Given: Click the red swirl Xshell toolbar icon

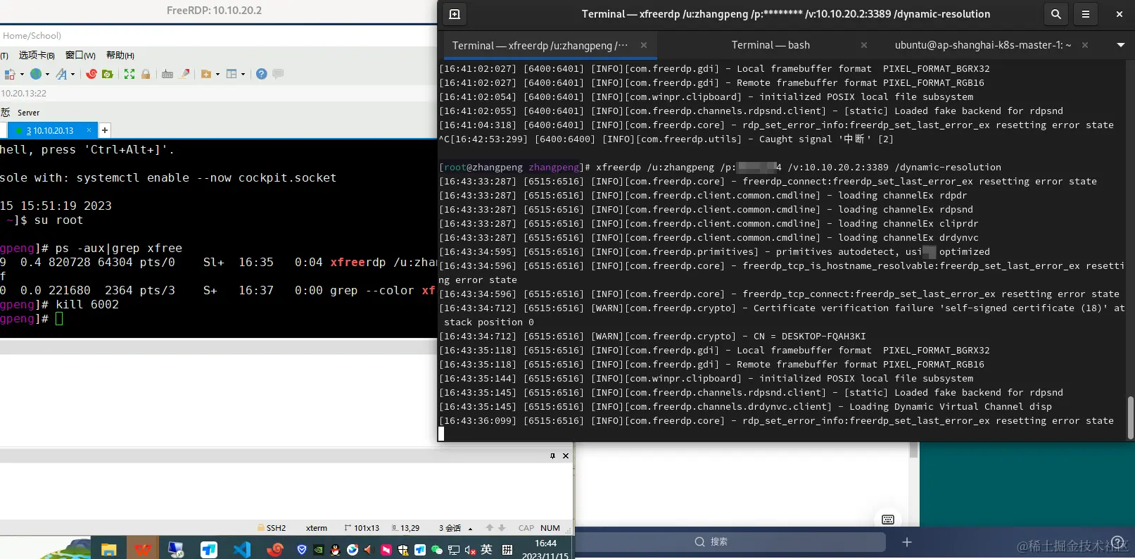Looking at the screenshot, I should pyautogui.click(x=91, y=74).
